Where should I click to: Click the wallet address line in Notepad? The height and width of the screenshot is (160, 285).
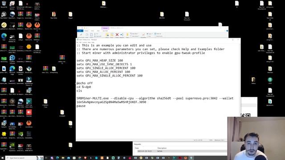click(x=111, y=102)
